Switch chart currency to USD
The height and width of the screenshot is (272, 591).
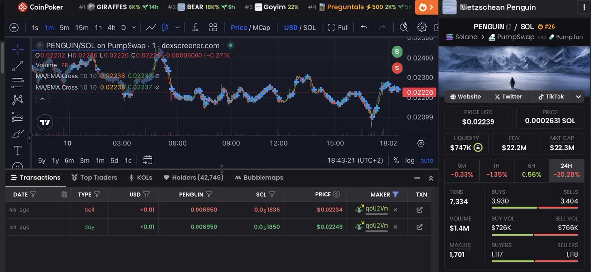click(291, 28)
